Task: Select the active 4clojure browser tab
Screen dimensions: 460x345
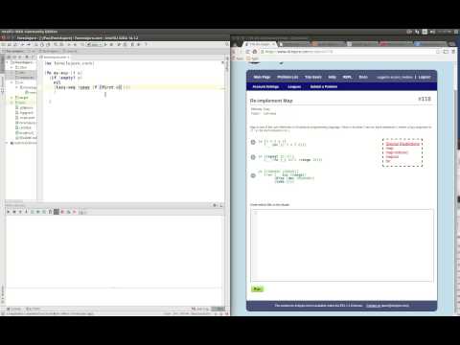Action: (261, 44)
